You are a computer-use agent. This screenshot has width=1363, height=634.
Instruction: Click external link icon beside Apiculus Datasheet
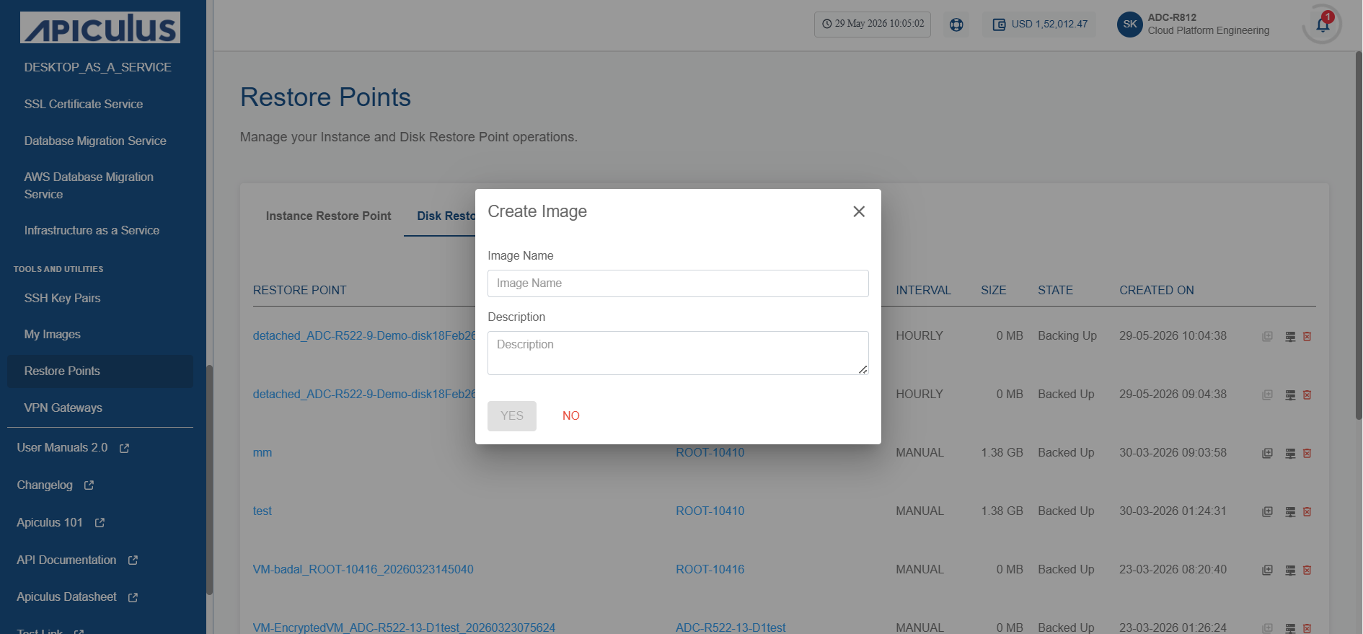pyautogui.click(x=133, y=598)
